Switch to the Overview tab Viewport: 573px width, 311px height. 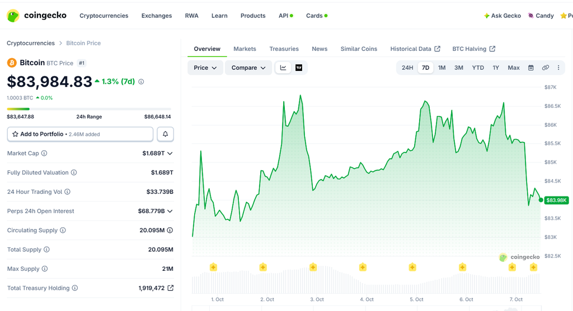coord(207,49)
